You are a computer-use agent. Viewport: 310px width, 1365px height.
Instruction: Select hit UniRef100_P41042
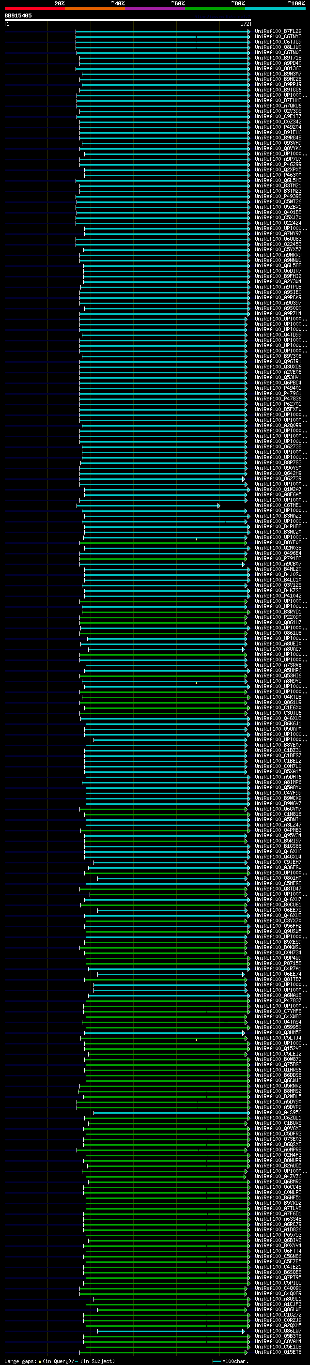(x=278, y=596)
